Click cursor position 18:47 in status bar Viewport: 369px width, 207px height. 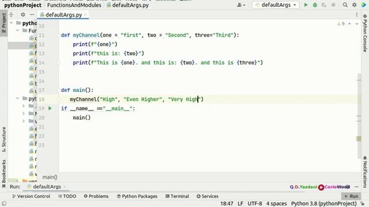click(227, 204)
